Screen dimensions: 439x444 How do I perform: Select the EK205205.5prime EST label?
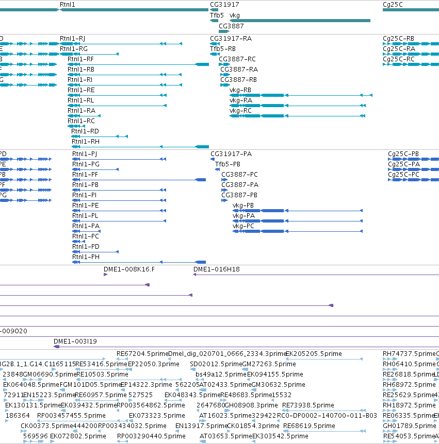(x=314, y=354)
